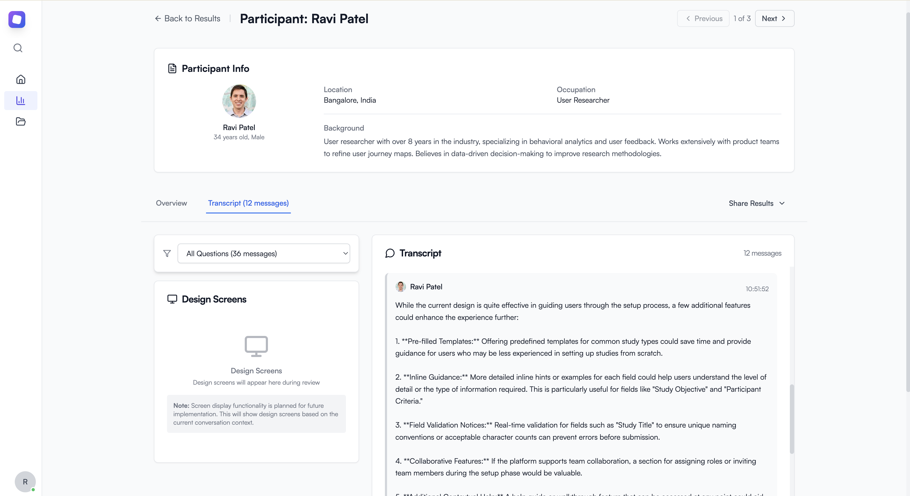
Task: Click the '1 of 3' participant counter
Action: pyautogui.click(x=742, y=18)
